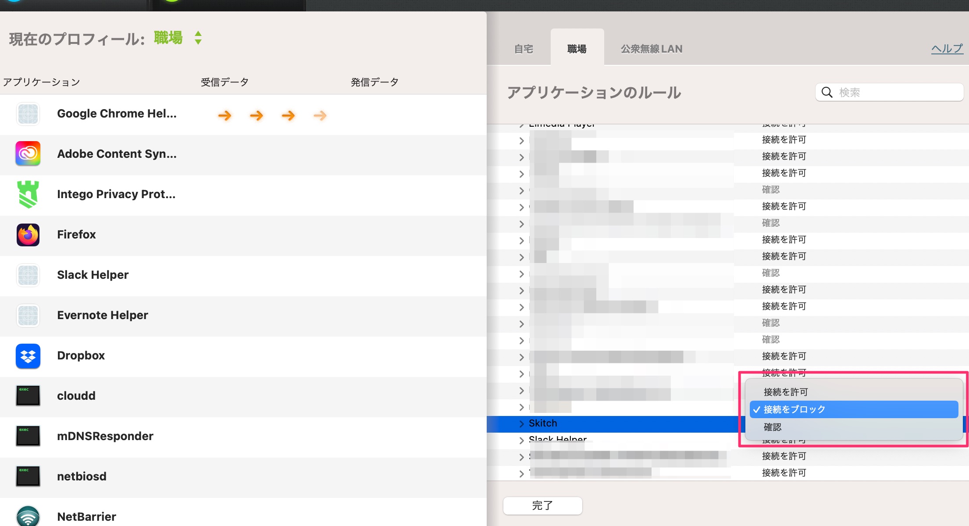Click the Evernote Helper app icon
Image resolution: width=969 pixels, height=526 pixels.
(x=28, y=316)
